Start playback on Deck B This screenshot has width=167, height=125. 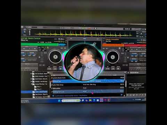(x=118, y=69)
